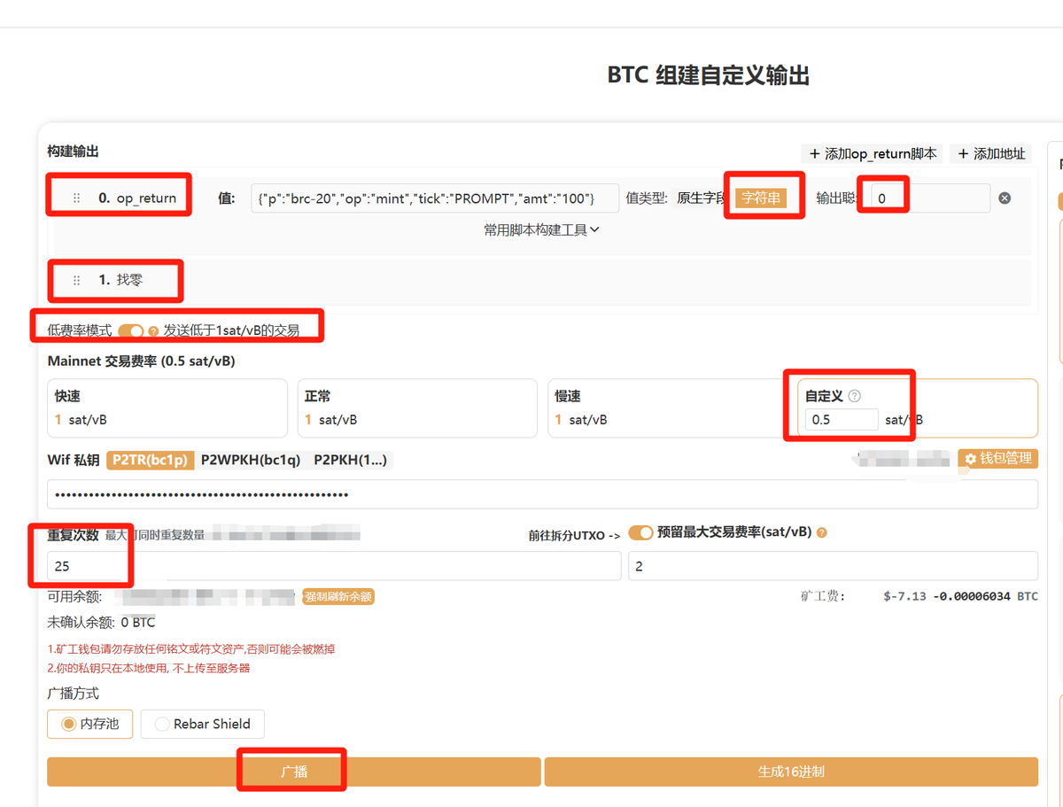Expand 常用脚本构建工具
1063x807 pixels.
coord(541,229)
